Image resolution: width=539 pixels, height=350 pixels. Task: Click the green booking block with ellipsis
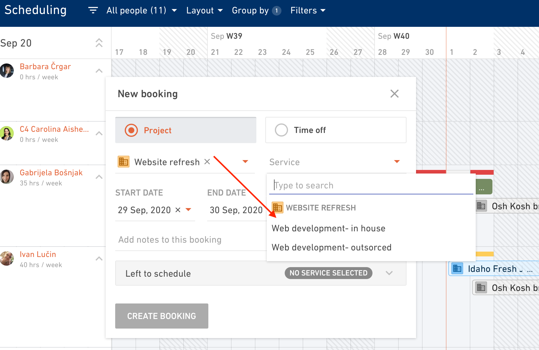(484, 187)
